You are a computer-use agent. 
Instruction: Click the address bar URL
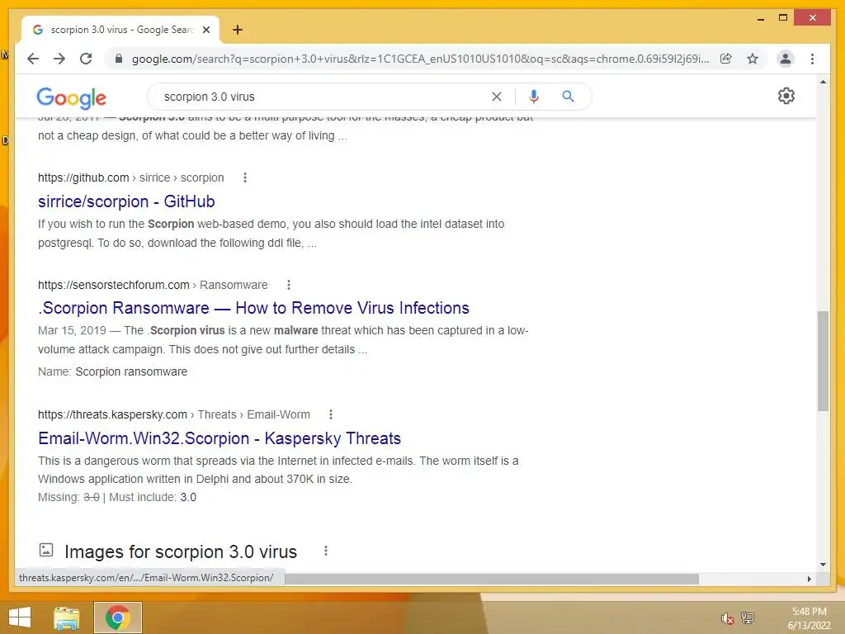click(x=420, y=59)
